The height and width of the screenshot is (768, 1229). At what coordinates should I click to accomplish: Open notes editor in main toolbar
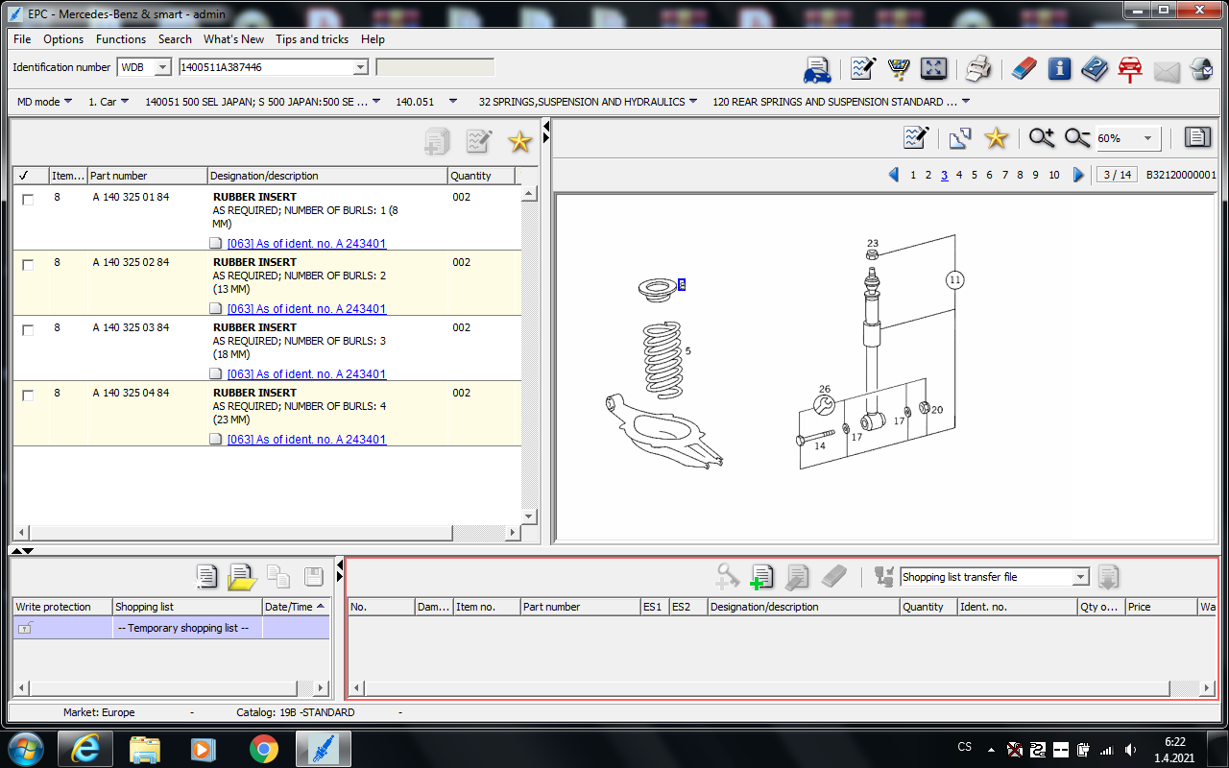click(x=862, y=69)
